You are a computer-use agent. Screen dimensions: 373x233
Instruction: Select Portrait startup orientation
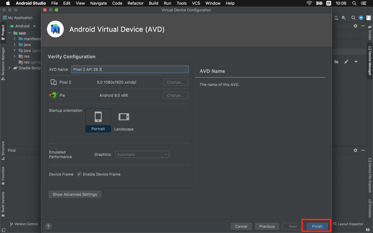(98, 120)
